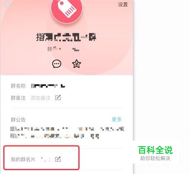This screenshot has height=174, width=190.
Task: Click the gray window dot at top-left
Action: pos(7,5)
